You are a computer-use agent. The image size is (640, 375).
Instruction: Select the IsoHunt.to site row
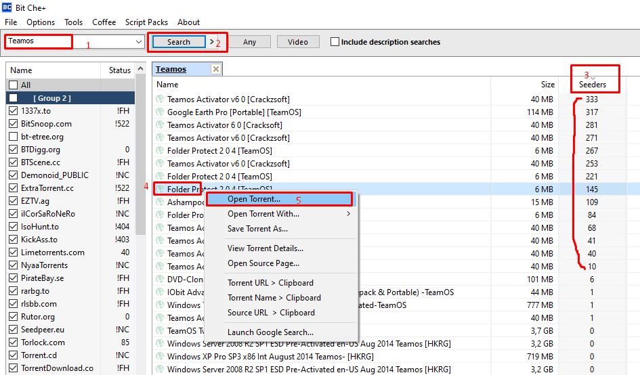coord(70,227)
